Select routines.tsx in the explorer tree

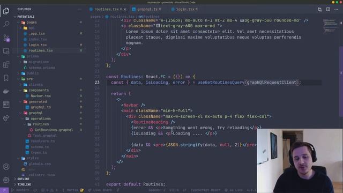41,50
